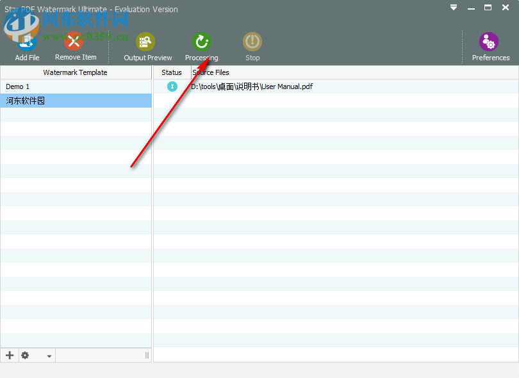Click the Add File toolbar icon
Screen dimensions: 519x378
pyautogui.click(x=27, y=42)
